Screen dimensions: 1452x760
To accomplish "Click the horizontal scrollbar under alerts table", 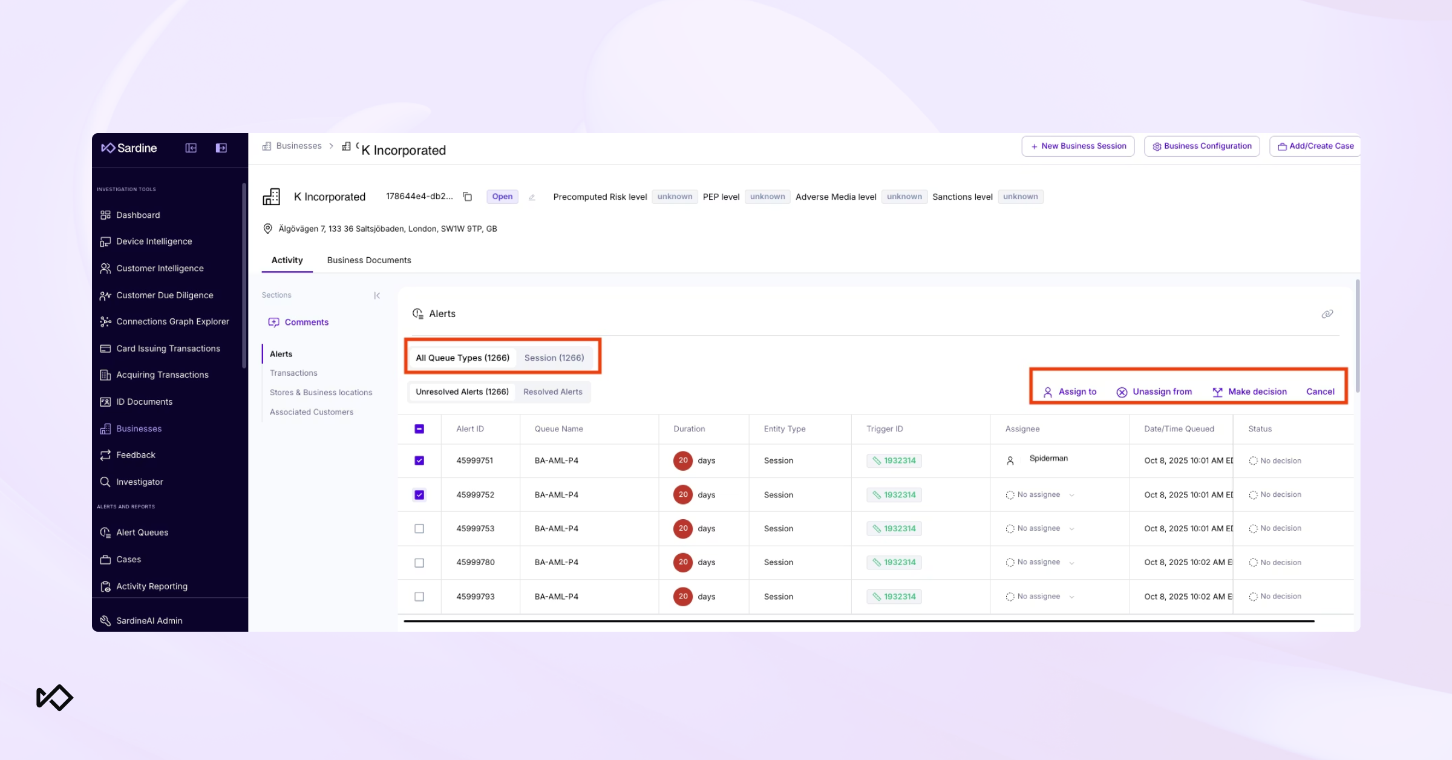I will (x=858, y=621).
